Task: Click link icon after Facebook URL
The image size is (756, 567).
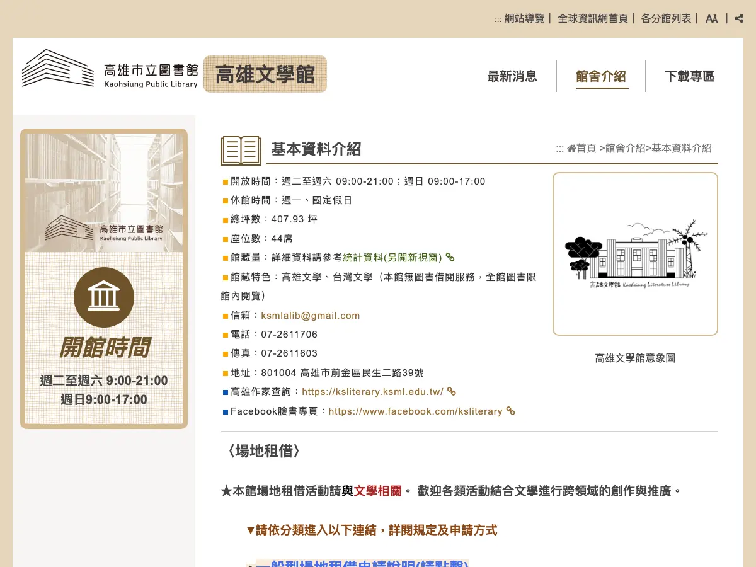Action: pos(511,411)
